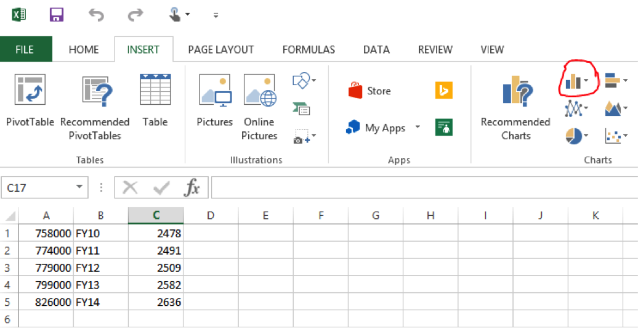Screen dimensions: 638x328
Task: Open the FILE menu
Action: pyautogui.click(x=25, y=50)
